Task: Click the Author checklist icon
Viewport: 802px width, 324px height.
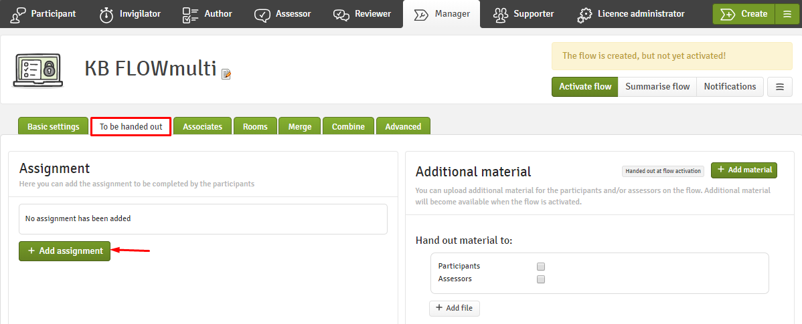Action: [190, 14]
